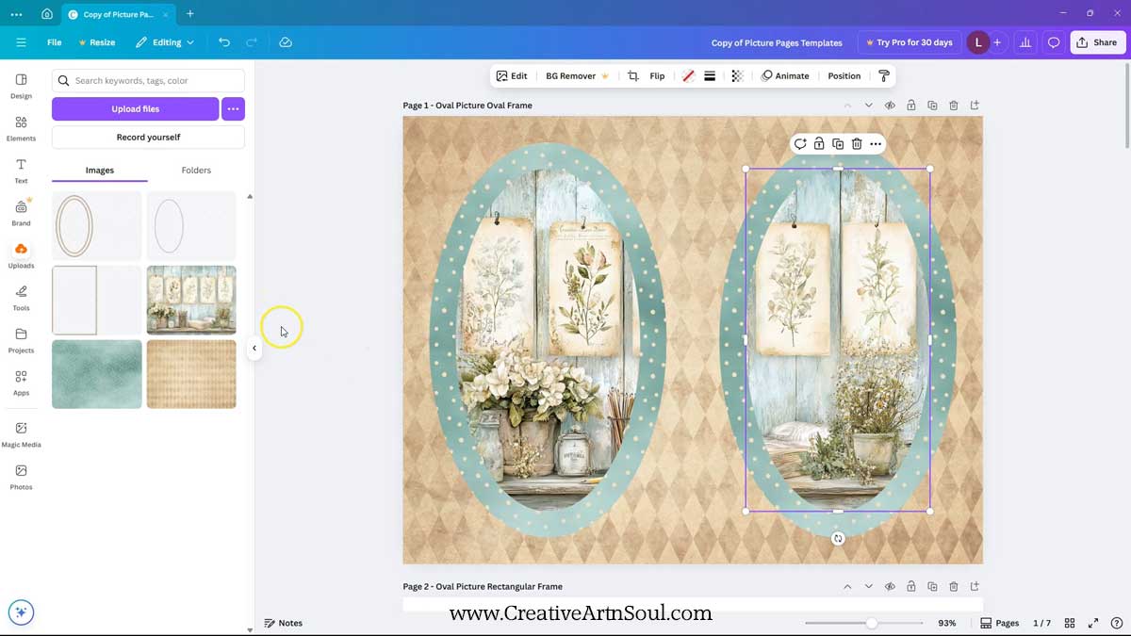Image resolution: width=1131 pixels, height=636 pixels.
Task: Open the comments speech bubble icon
Action: click(1054, 42)
